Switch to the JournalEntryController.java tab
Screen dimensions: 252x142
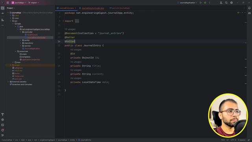point(91,8)
